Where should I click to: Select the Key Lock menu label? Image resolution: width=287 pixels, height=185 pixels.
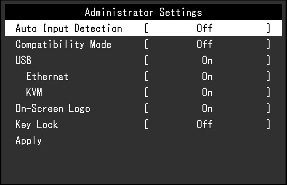click(x=37, y=125)
